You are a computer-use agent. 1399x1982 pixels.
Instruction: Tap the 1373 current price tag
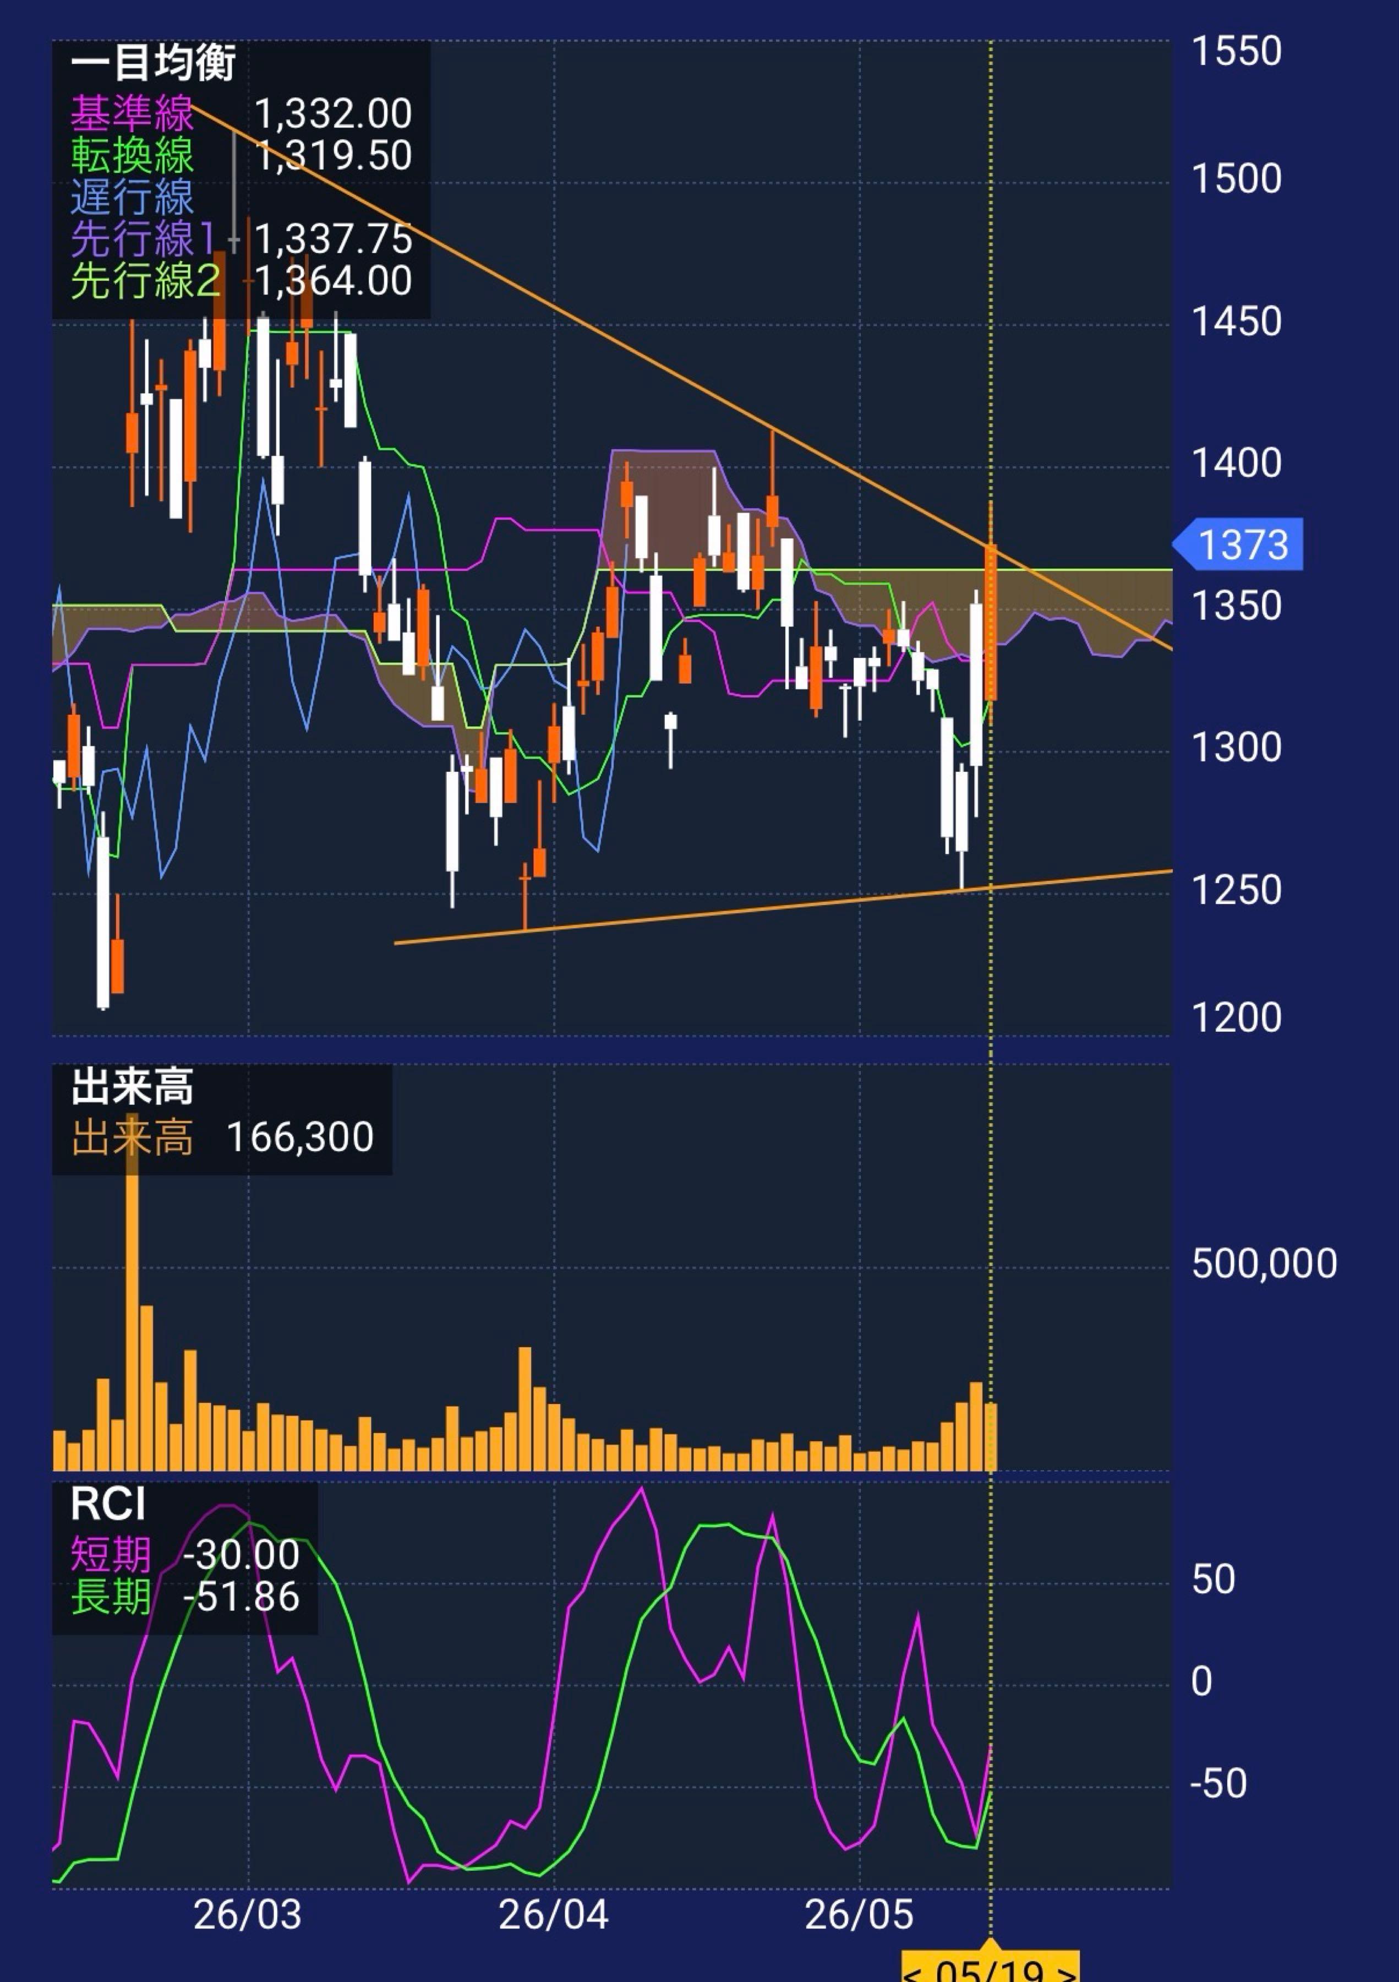pyautogui.click(x=1238, y=544)
